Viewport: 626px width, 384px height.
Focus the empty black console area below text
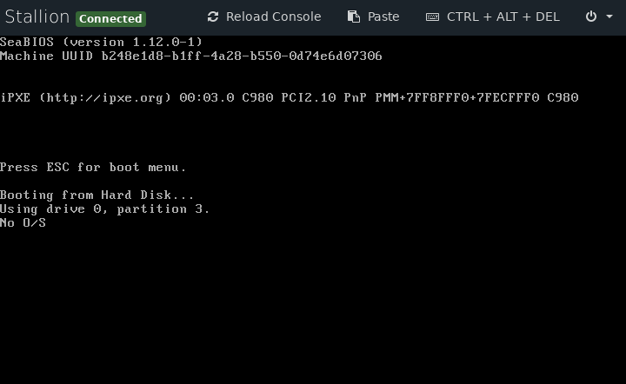click(313, 307)
